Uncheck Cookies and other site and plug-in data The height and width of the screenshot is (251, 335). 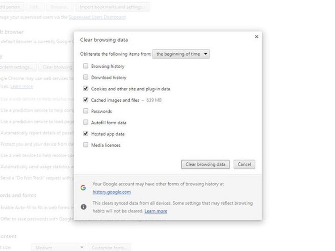pyautogui.click(x=86, y=89)
